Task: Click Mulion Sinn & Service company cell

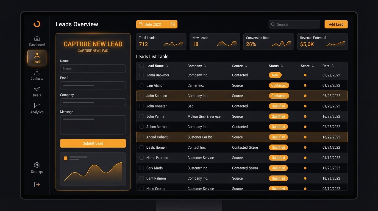Action: click(204, 116)
